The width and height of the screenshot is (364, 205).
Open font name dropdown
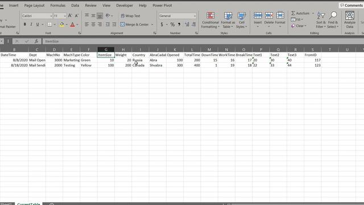click(x=51, y=16)
